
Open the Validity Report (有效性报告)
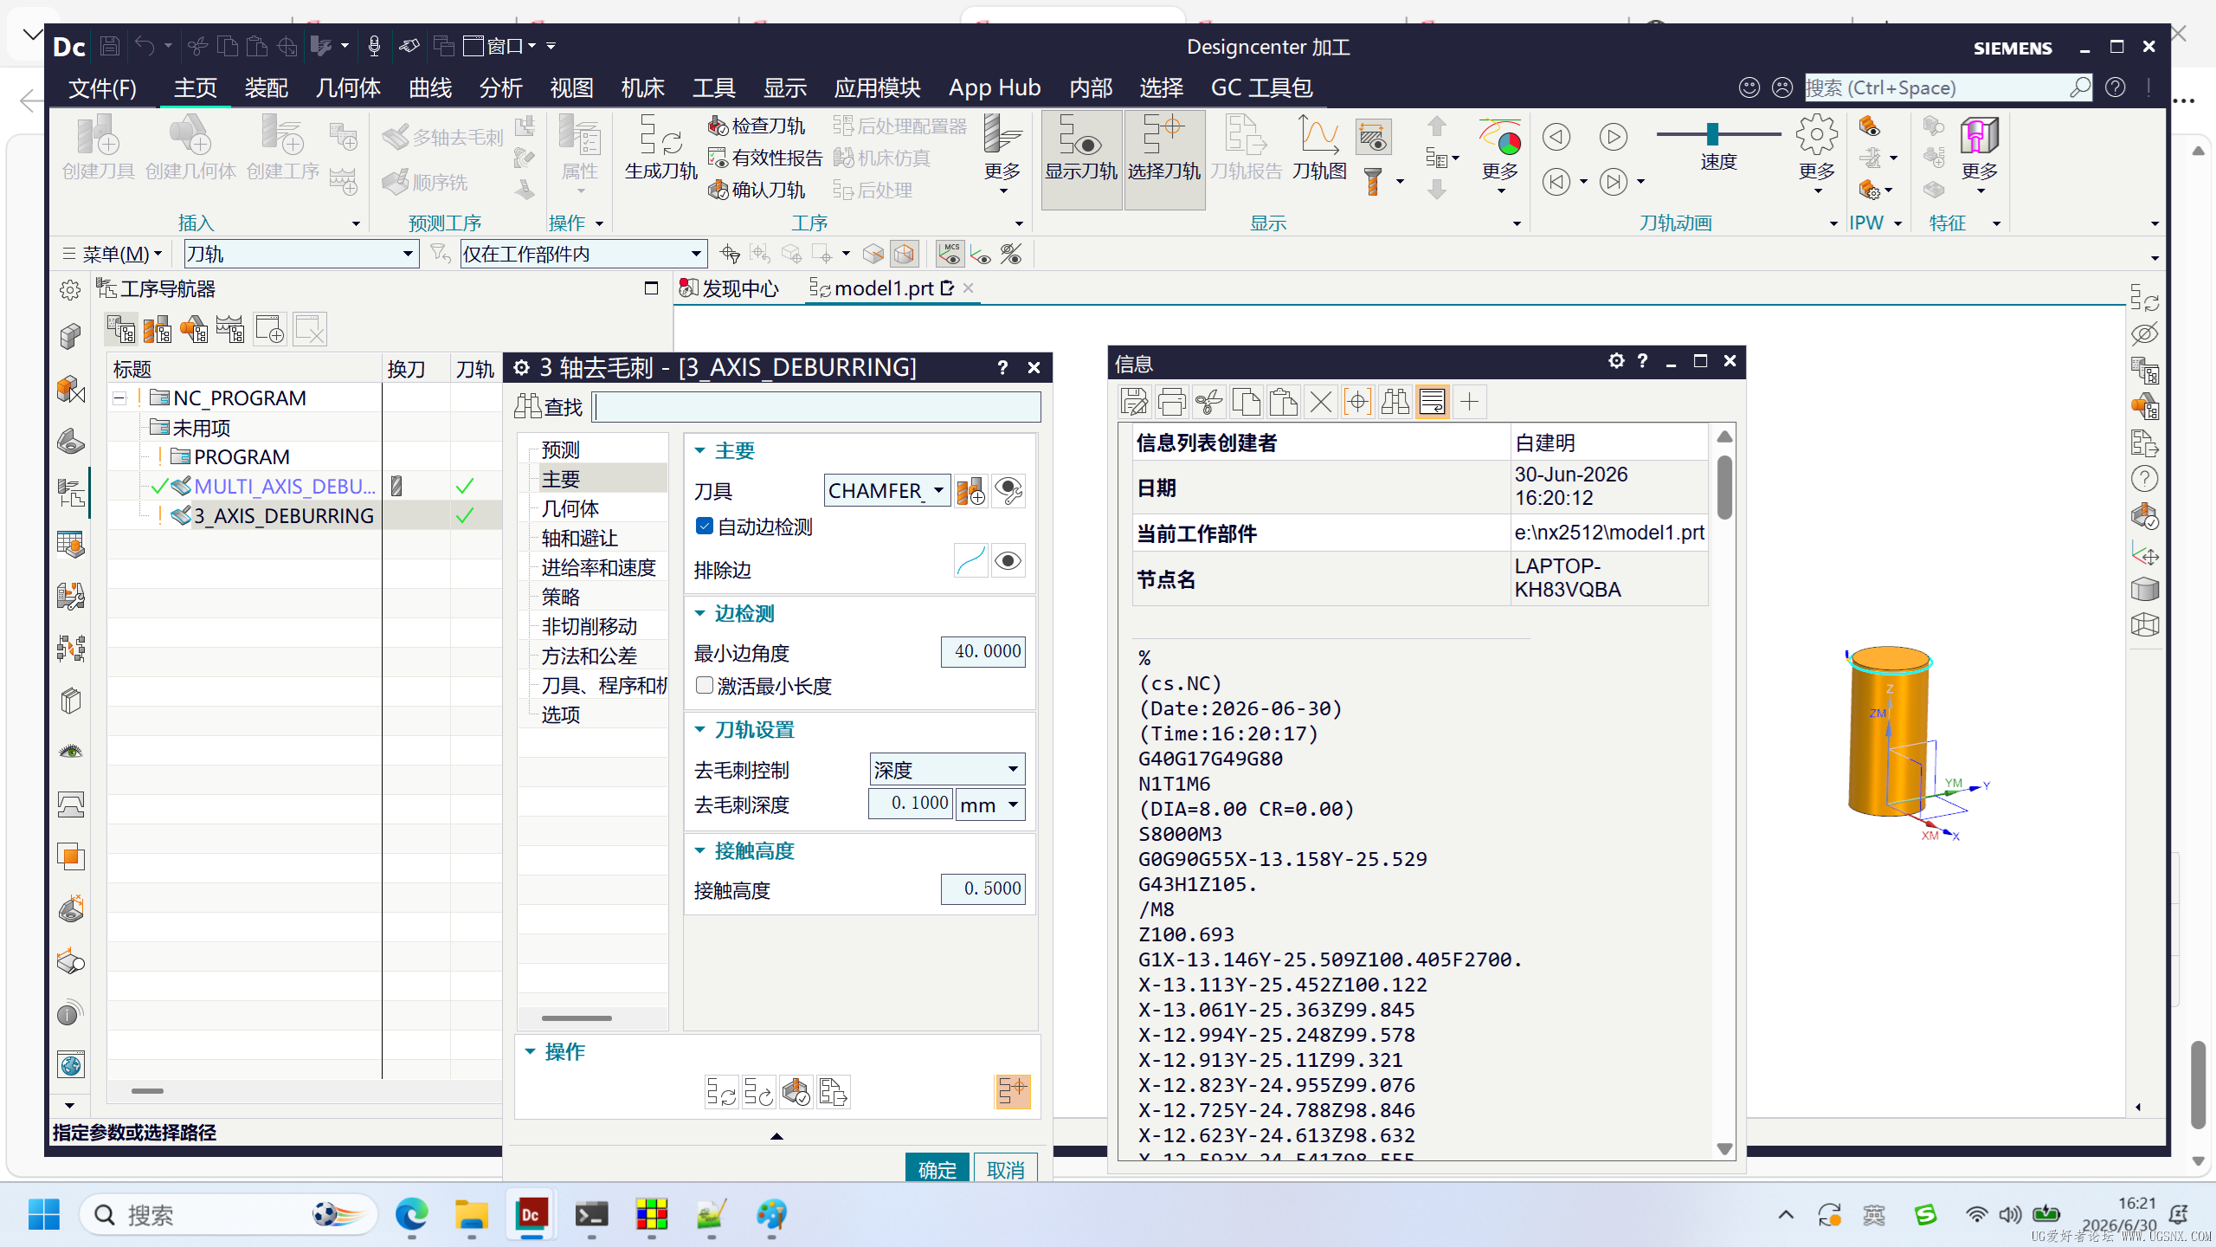(765, 158)
